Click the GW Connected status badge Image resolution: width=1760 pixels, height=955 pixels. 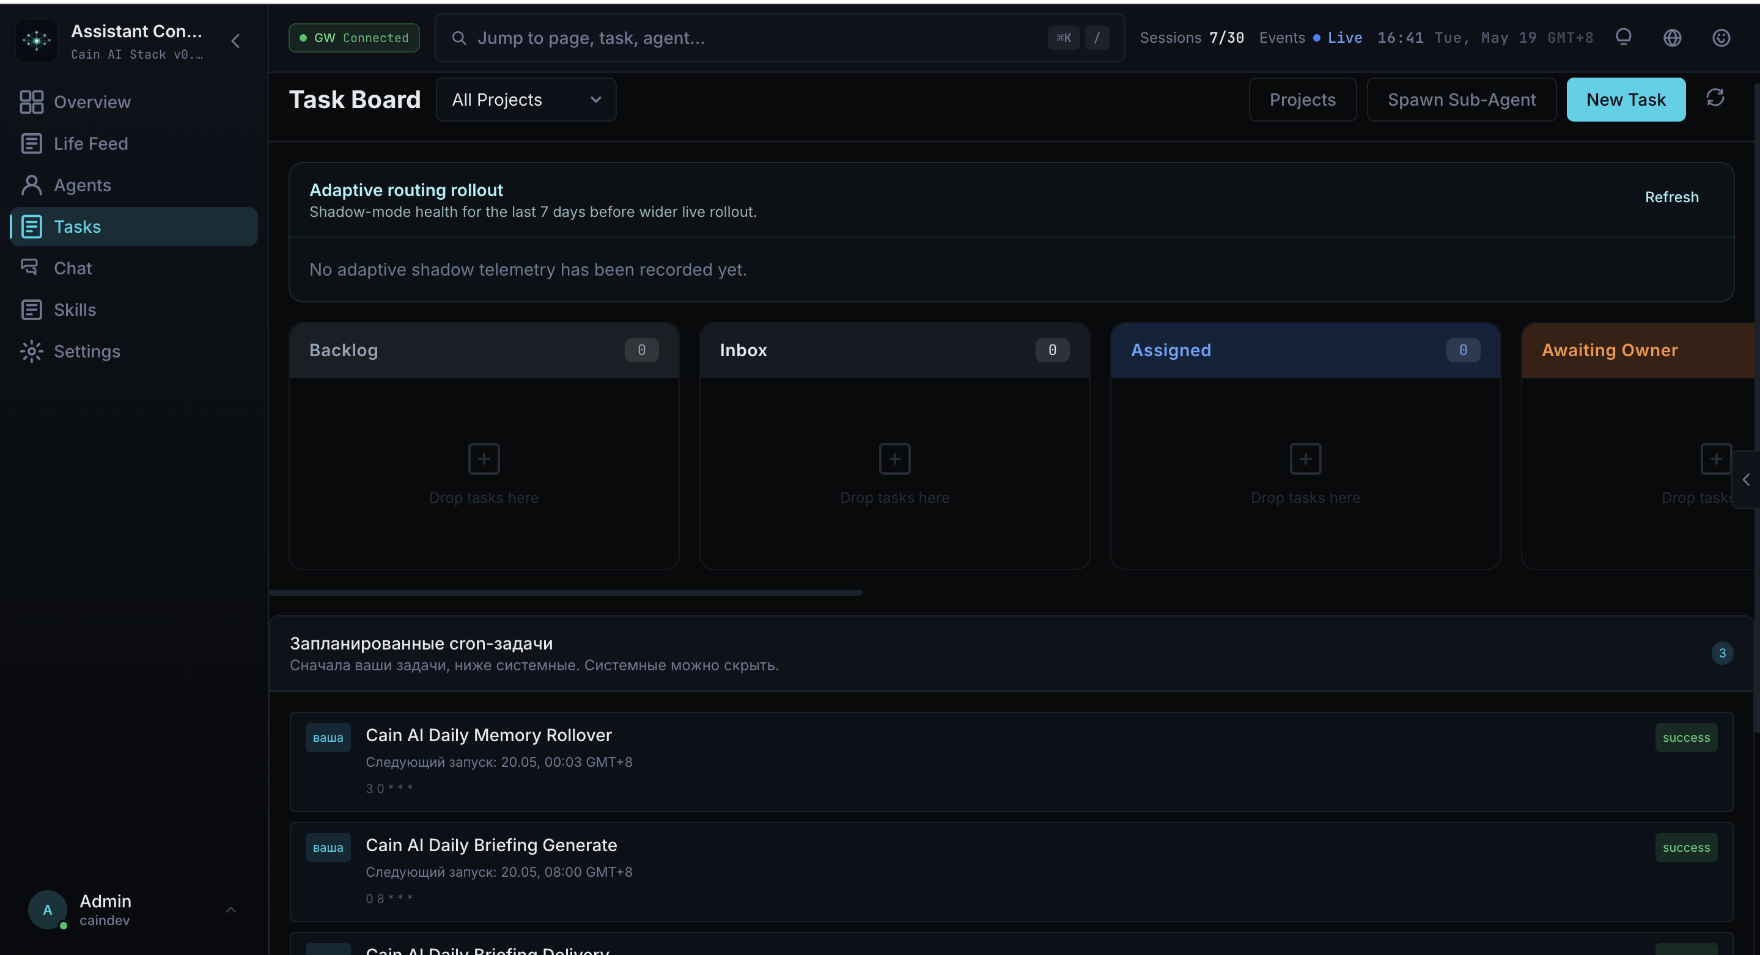354,38
